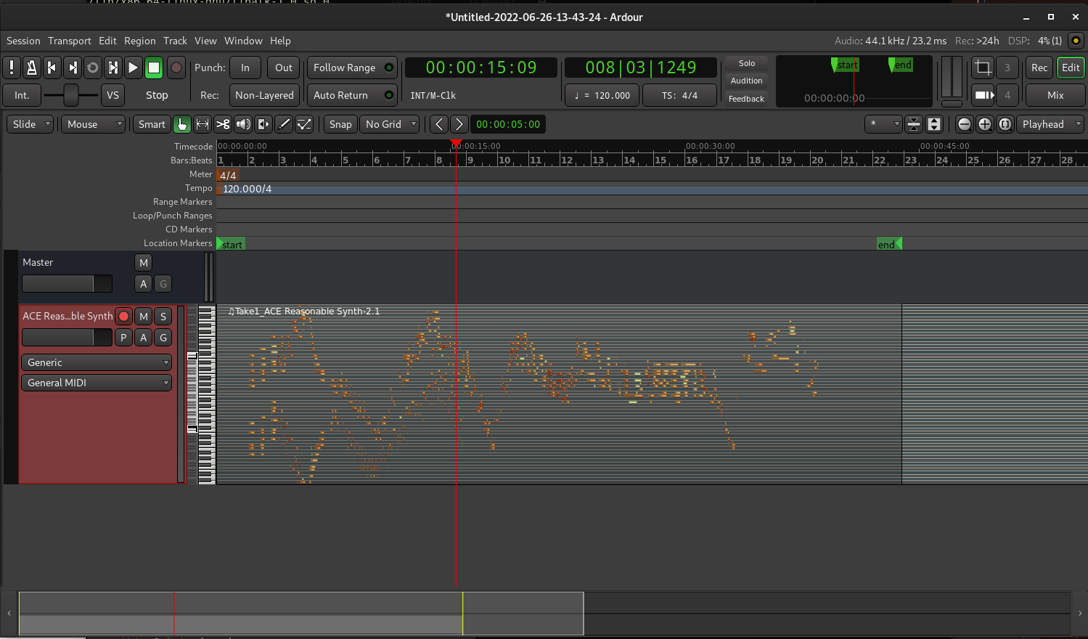The image size is (1088, 639).
Task: Select the Range tool
Action: (x=202, y=124)
